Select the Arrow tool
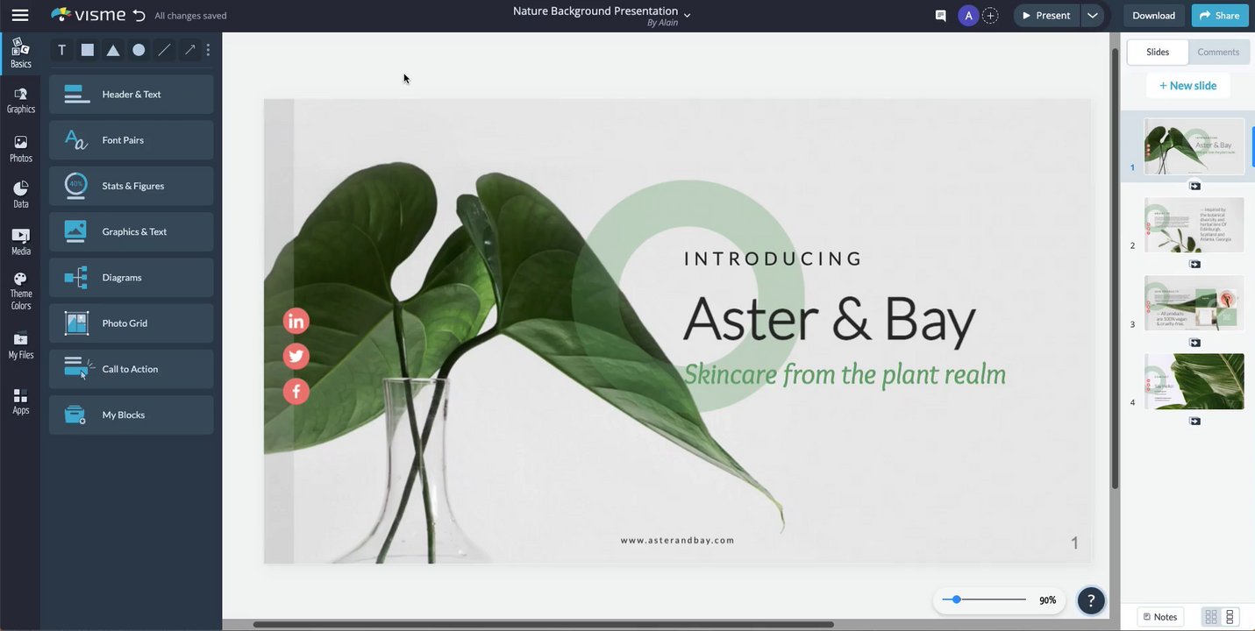Image resolution: width=1255 pixels, height=631 pixels. click(x=189, y=50)
